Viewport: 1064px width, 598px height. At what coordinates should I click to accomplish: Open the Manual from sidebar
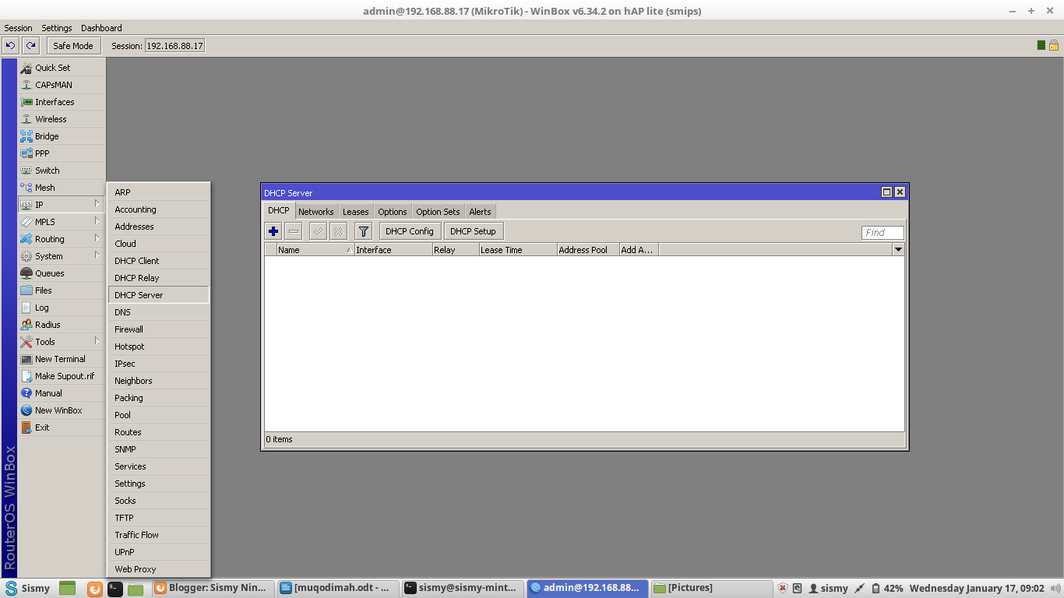pyautogui.click(x=62, y=393)
